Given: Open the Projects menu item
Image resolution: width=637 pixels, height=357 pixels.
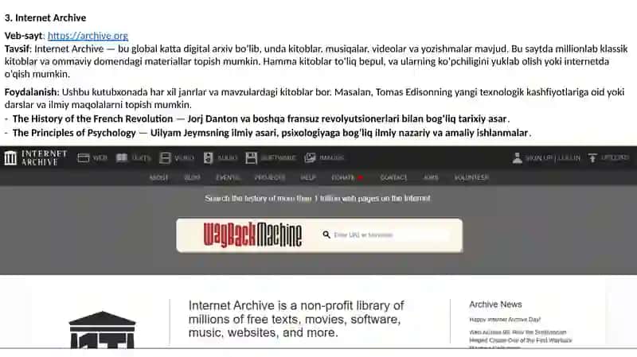Looking at the screenshot, I should pyautogui.click(x=270, y=177).
